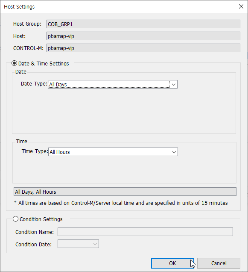Screen dimensions: 248x272
Task: Click the OK button
Action: click(172, 263)
